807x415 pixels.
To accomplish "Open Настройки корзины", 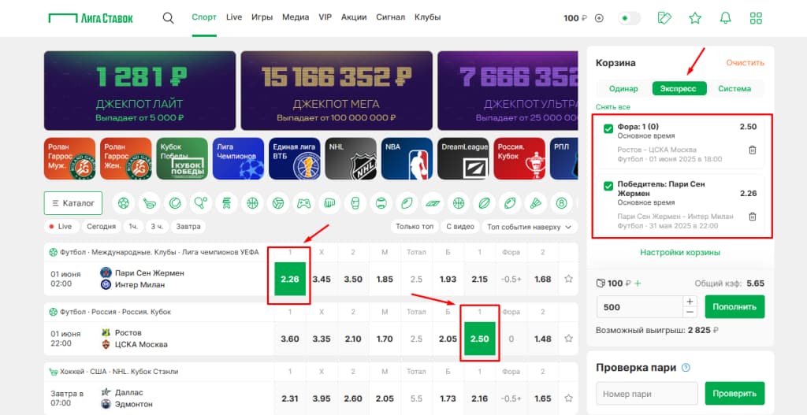I will [680, 253].
